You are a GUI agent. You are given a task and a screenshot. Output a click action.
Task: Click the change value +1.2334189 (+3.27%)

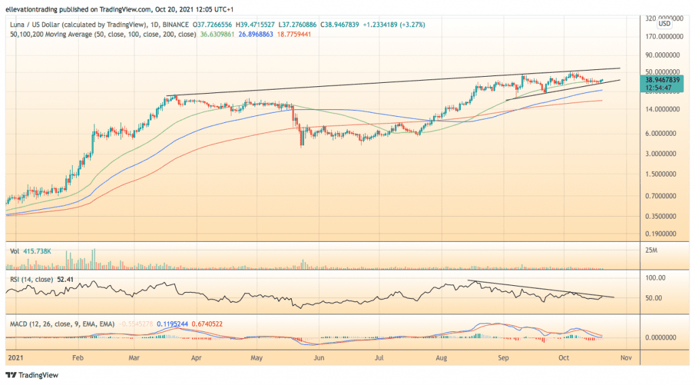tap(394, 25)
